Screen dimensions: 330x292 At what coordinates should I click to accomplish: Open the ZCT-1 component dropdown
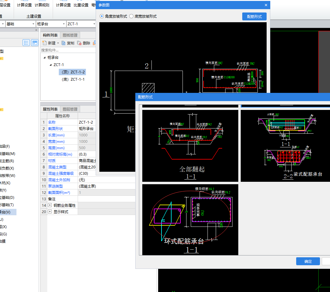point(94,24)
